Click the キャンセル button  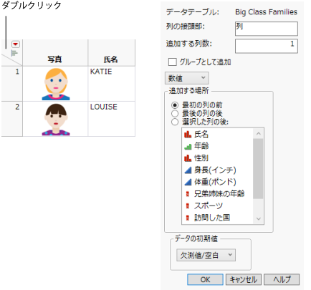pyautogui.click(x=244, y=279)
